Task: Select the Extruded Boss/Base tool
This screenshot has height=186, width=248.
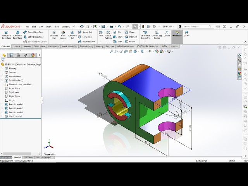Action: pos(7,35)
